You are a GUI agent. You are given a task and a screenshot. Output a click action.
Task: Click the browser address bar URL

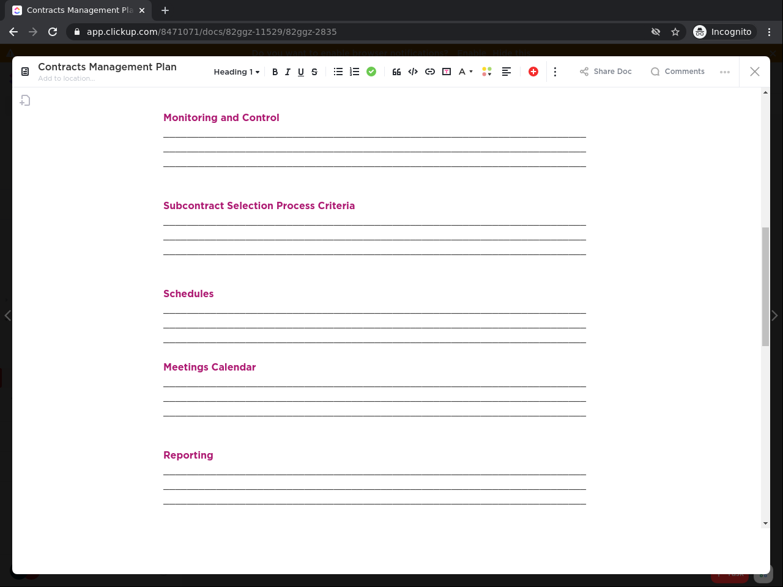212,32
